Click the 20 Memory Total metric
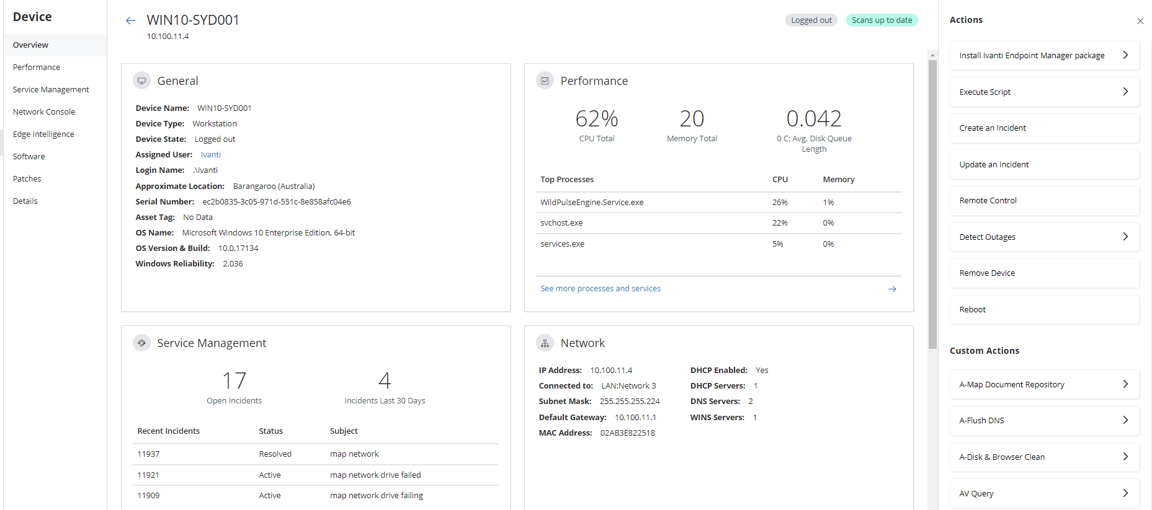1152x510 pixels. [x=692, y=125]
